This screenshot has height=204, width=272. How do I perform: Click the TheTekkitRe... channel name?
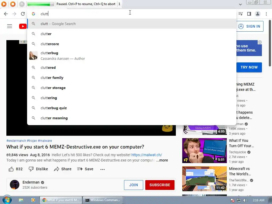pos(239,180)
